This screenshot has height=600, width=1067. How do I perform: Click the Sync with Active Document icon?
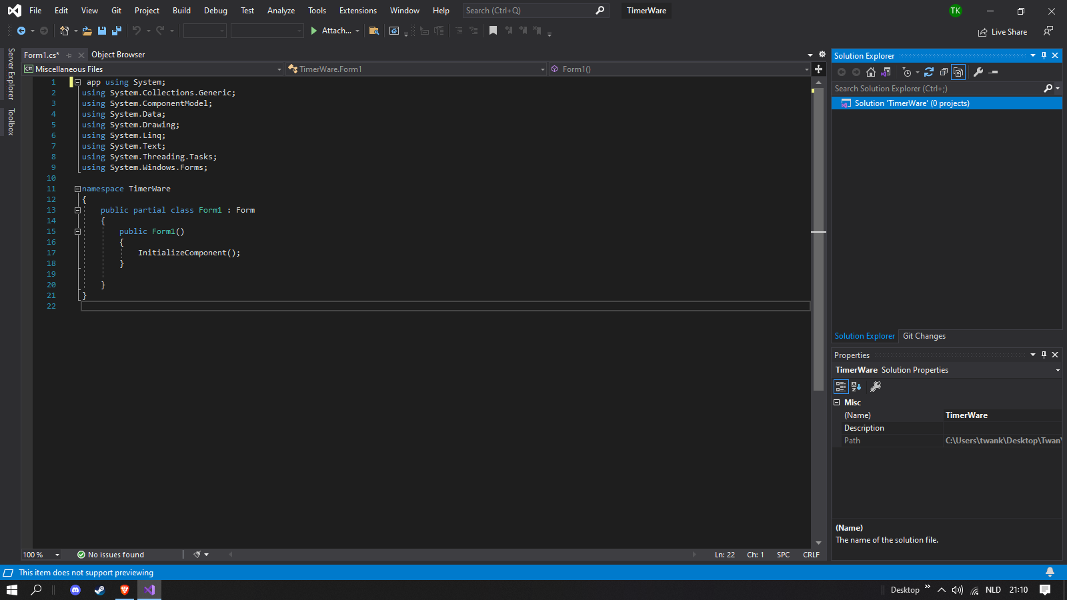(928, 72)
